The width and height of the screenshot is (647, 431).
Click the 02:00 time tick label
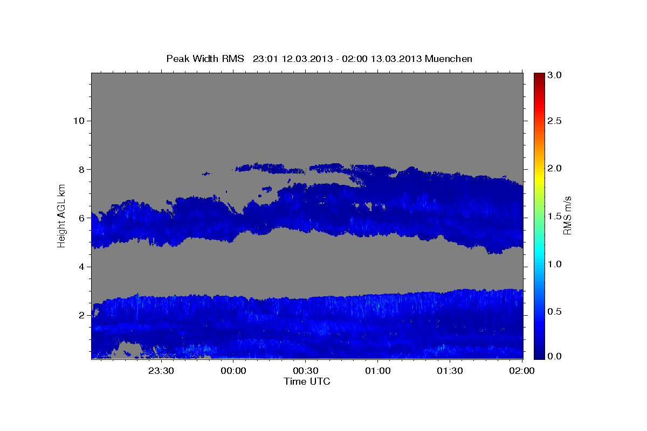click(x=521, y=371)
